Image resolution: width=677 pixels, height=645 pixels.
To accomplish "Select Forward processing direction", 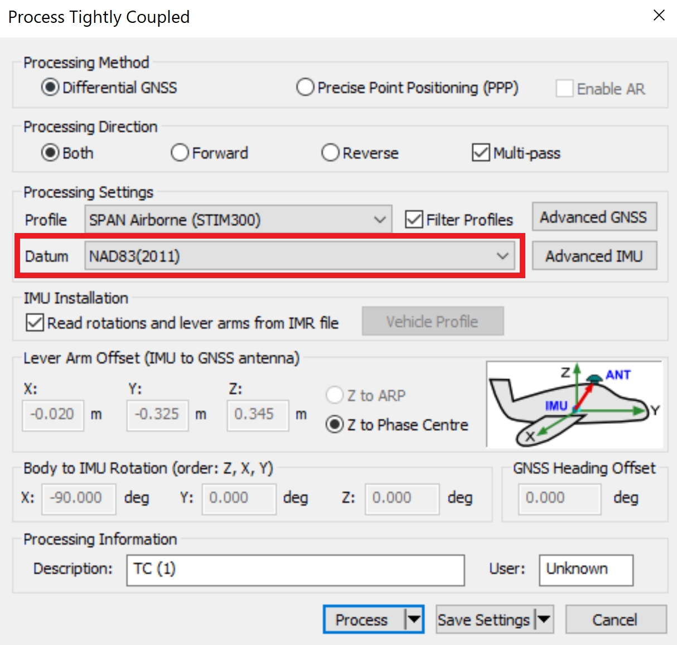I will click(x=180, y=153).
